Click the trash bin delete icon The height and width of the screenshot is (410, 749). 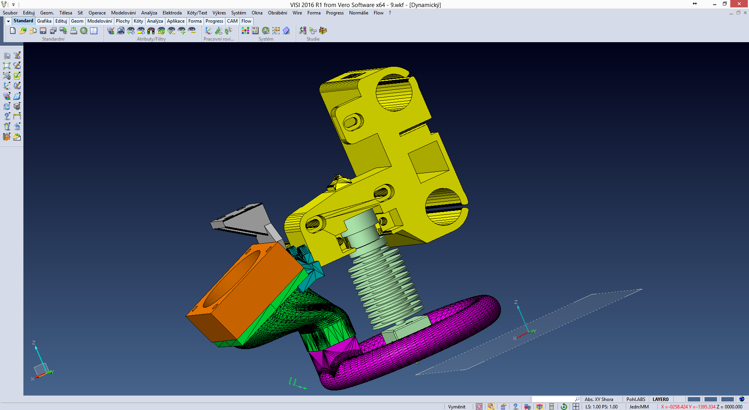[7, 127]
